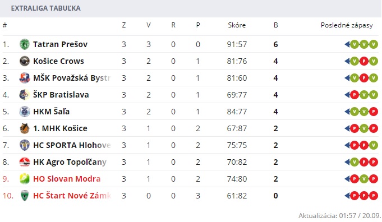
Task: Click the HC SPORTA Hlohovec logo
Action: pos(25,145)
